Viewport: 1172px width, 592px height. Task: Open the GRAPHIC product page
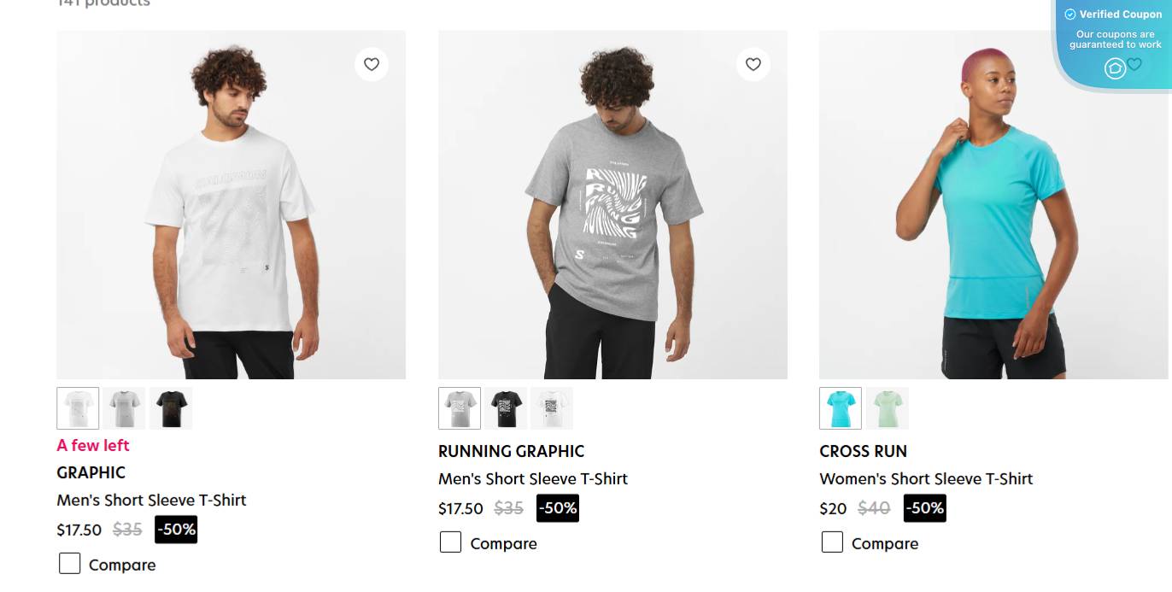click(90, 472)
